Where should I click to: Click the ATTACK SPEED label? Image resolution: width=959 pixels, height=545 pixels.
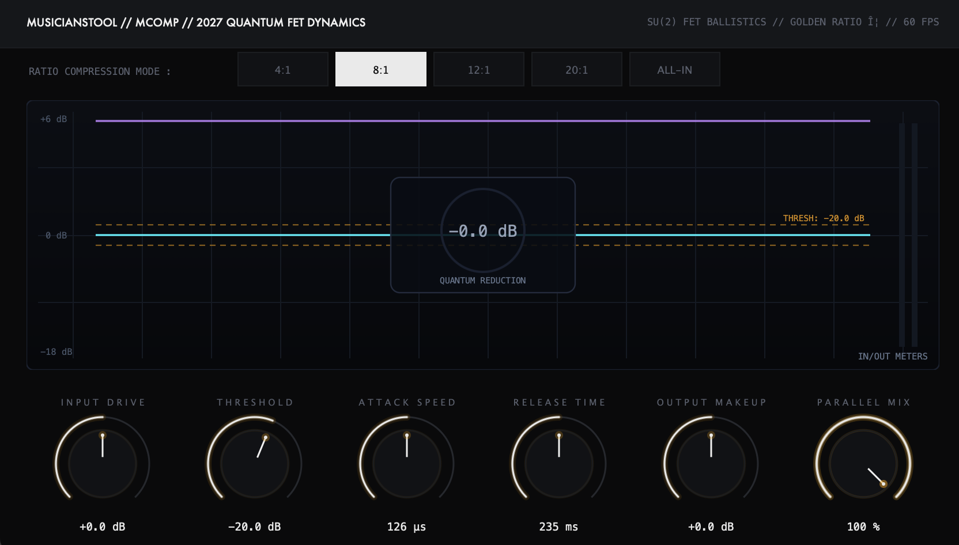(407, 403)
